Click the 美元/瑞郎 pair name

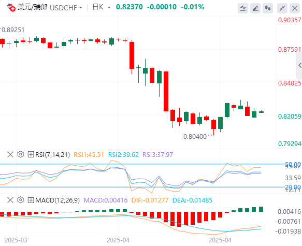32,7
